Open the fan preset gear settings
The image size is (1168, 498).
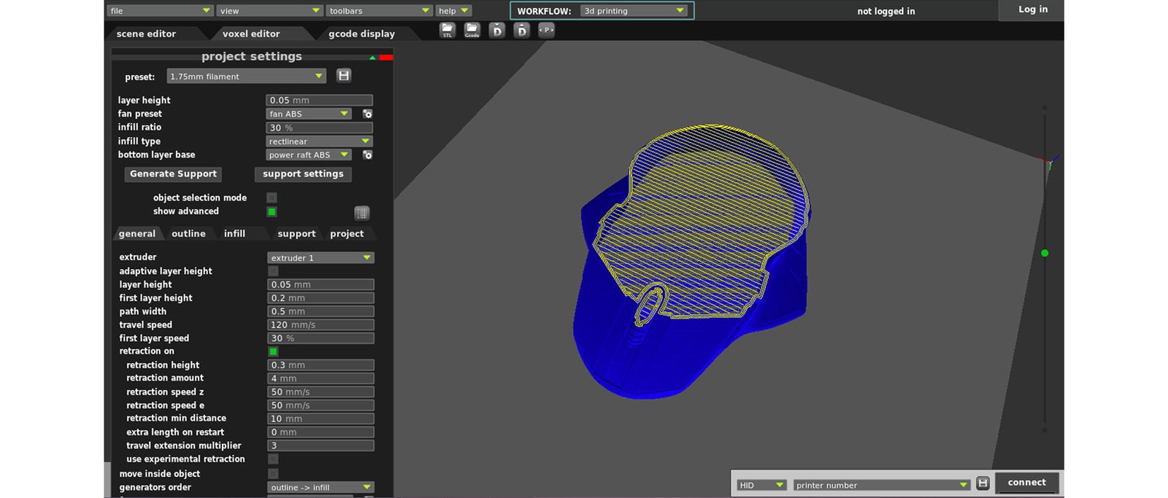[368, 114]
